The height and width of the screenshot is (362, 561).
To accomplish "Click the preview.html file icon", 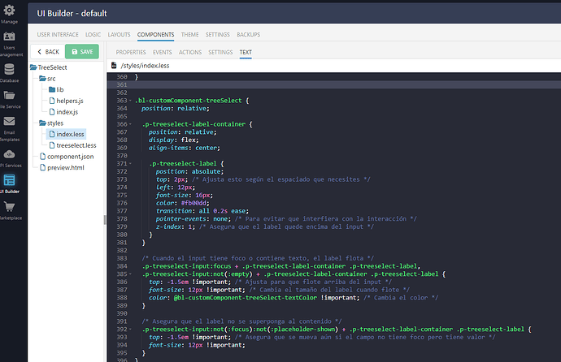I will click(43, 167).
